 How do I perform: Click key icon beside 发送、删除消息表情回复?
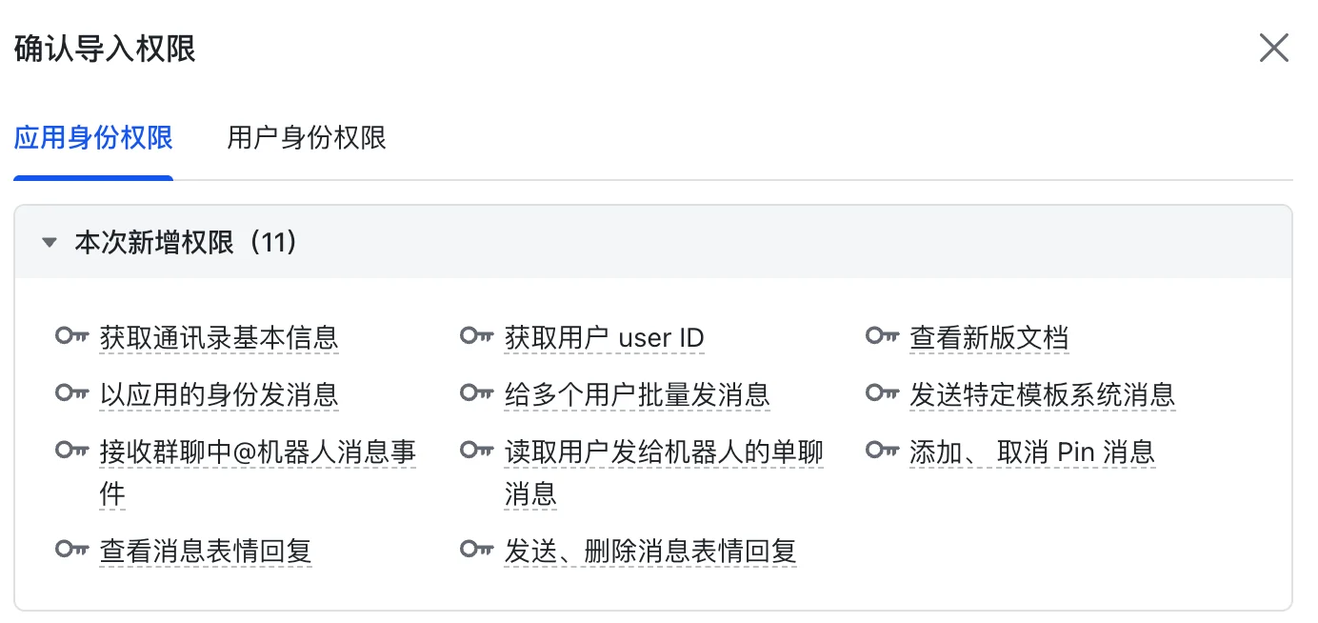[x=477, y=550]
